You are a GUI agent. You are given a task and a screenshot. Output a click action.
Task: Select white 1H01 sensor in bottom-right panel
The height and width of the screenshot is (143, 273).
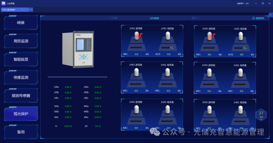[x=241, y=110]
